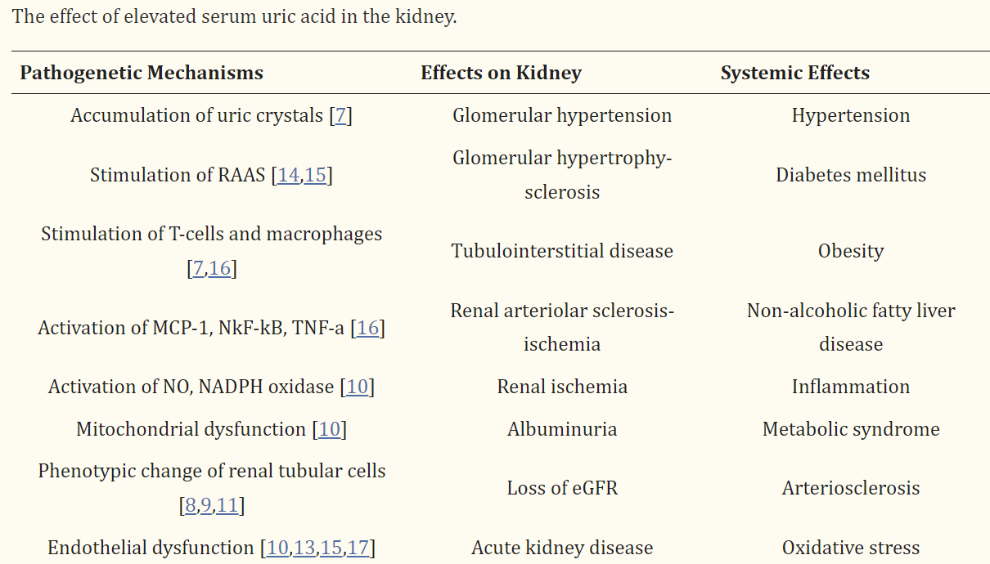
Task: Click the table caption about serum uric acid
Action: click(234, 17)
